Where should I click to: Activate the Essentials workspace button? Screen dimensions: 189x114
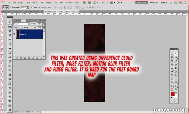click(x=141, y=3)
